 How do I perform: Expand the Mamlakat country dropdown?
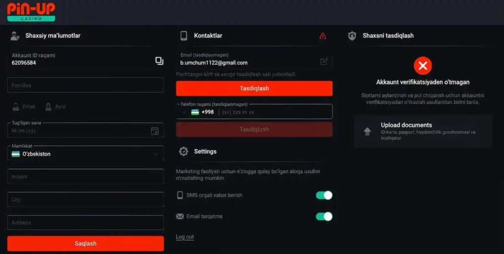click(x=85, y=154)
